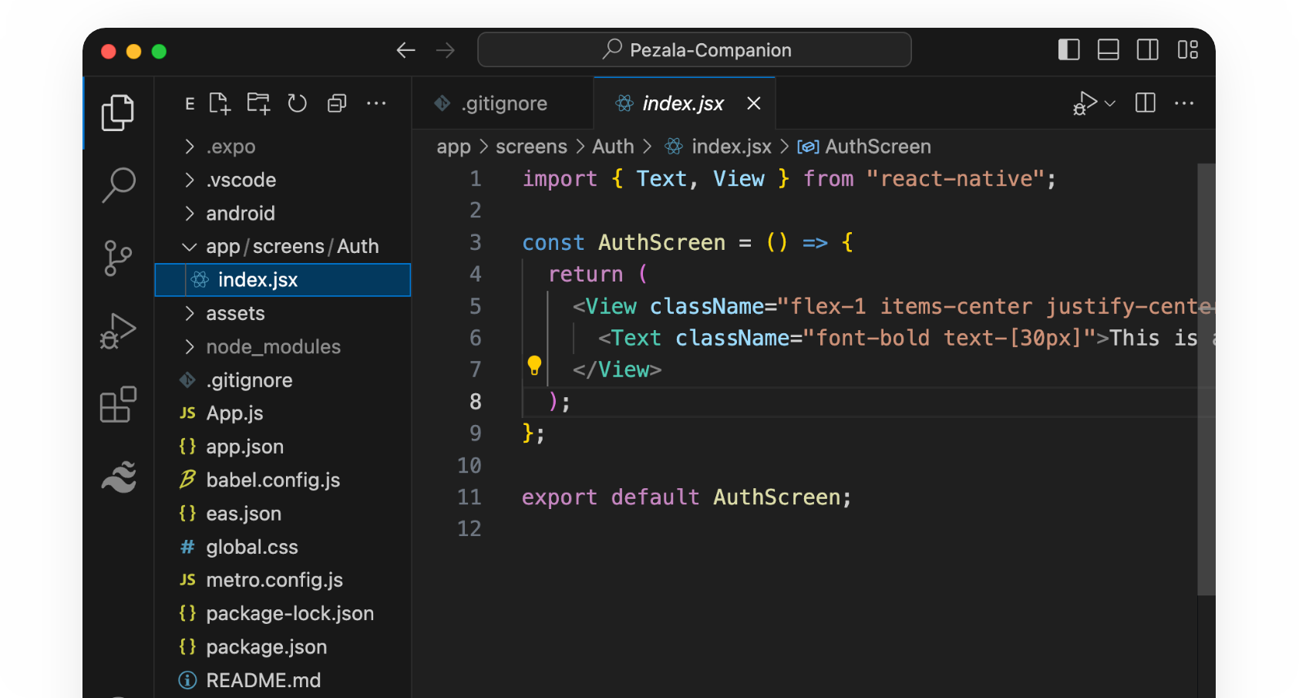The height and width of the screenshot is (698, 1299).
Task: Toggle the secondary side bar visibility
Action: coord(1147,50)
